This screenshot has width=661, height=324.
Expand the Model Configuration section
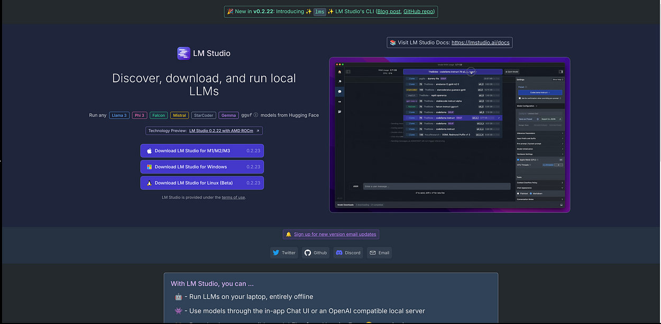click(x=540, y=106)
